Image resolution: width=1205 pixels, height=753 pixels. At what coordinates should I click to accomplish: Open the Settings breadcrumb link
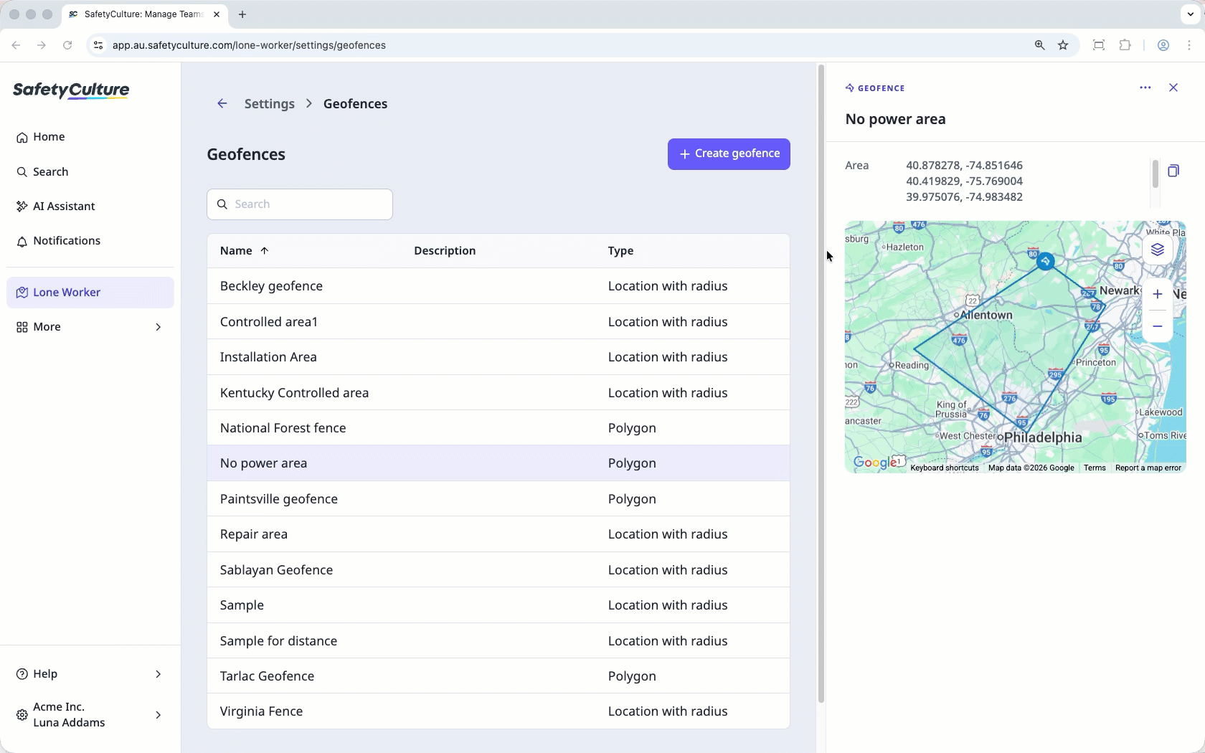269,104
